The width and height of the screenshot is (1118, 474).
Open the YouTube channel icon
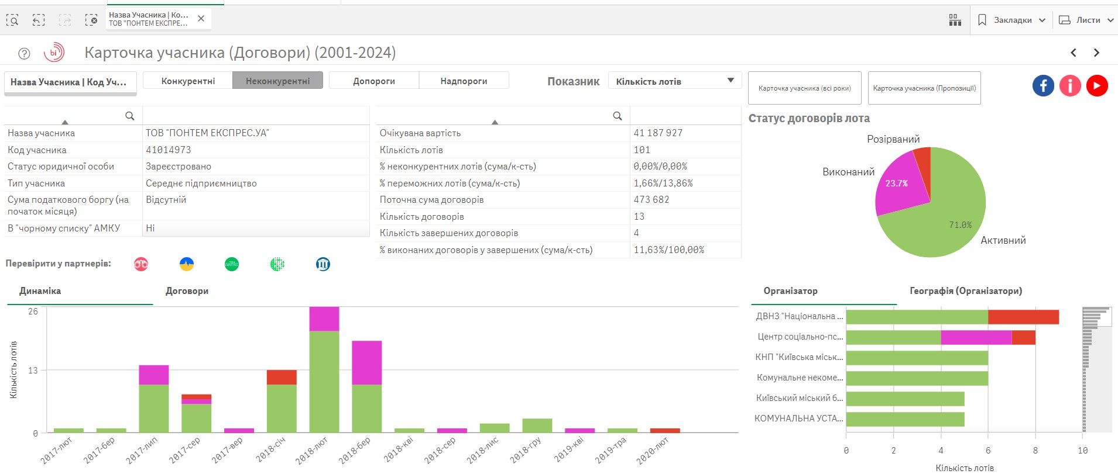1097,86
